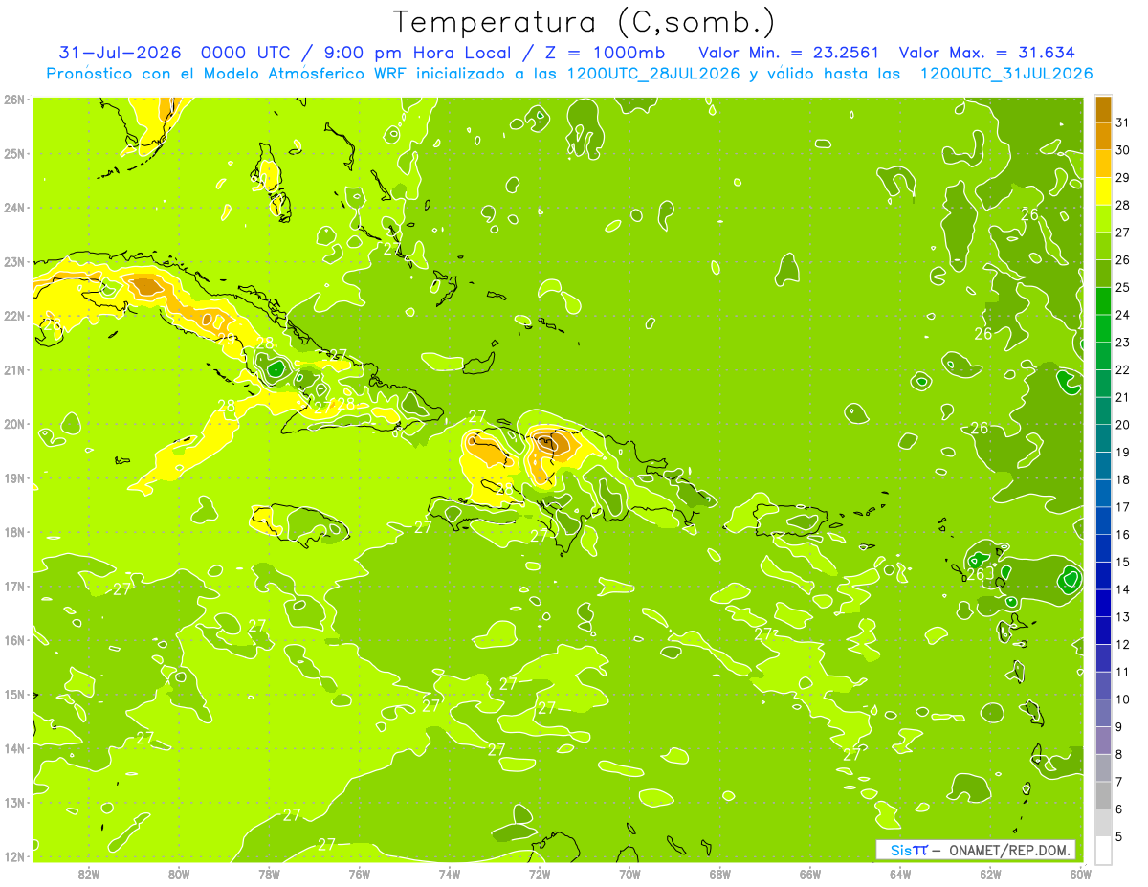
Task: Click the Jamaica island outline on the map
Action: 299,524
